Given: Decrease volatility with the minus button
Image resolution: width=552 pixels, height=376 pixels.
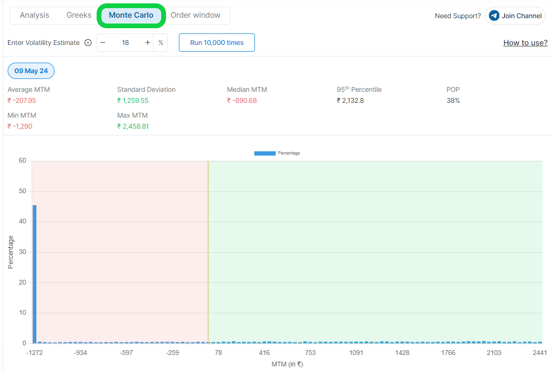Looking at the screenshot, I should [103, 43].
